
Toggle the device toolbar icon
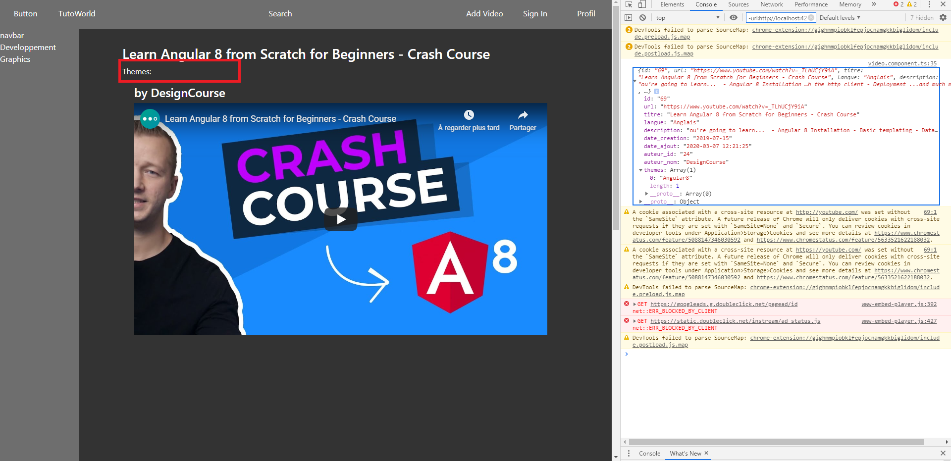coord(641,4)
